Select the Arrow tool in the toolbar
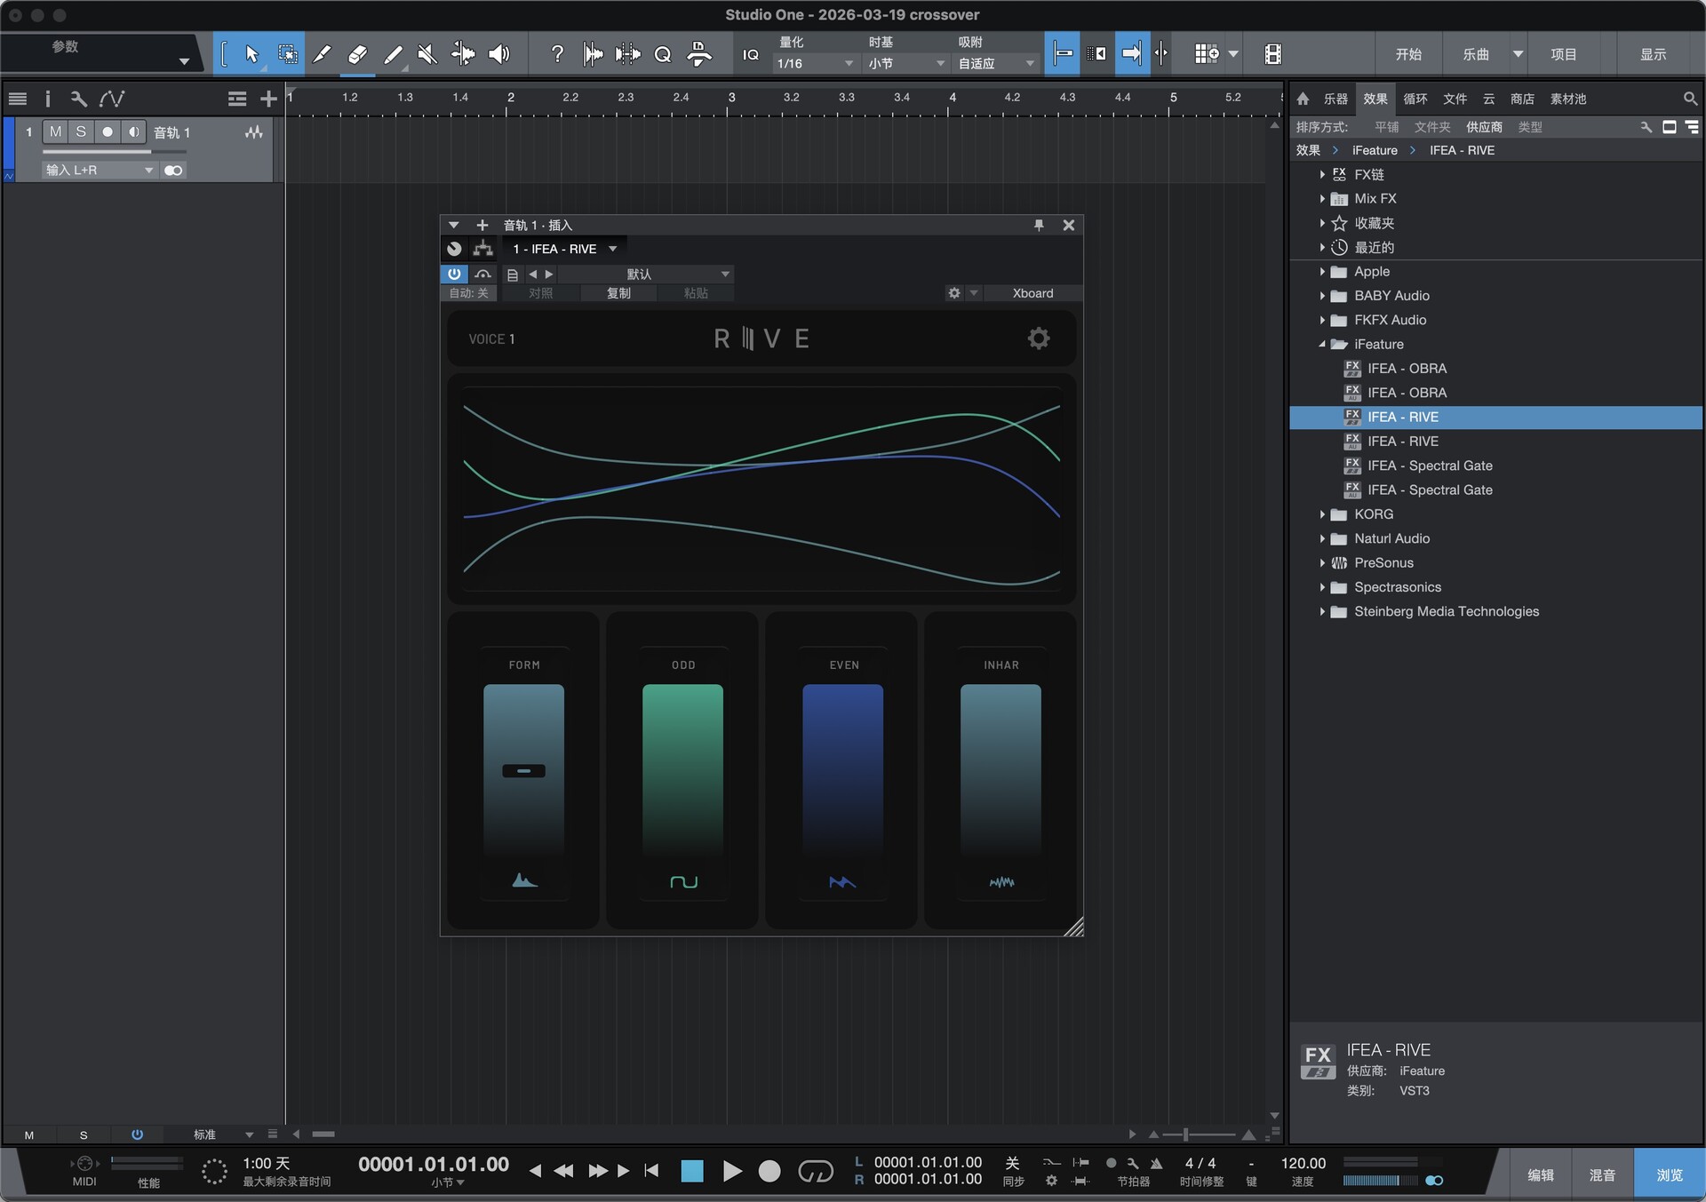The height and width of the screenshot is (1202, 1706). click(x=251, y=53)
